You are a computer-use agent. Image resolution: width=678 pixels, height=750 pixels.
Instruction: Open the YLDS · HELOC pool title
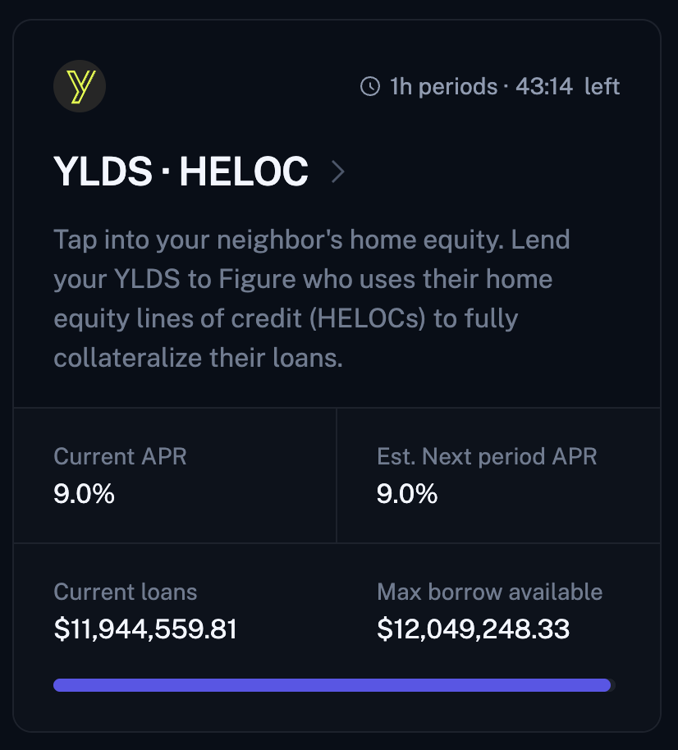point(181,171)
